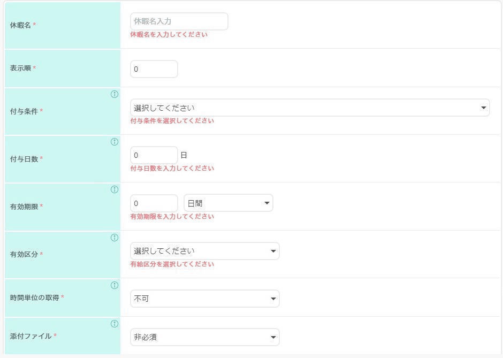Image resolution: width=503 pixels, height=358 pixels.
Task: Expand the 有効区分 dropdown
Action: tap(204, 251)
